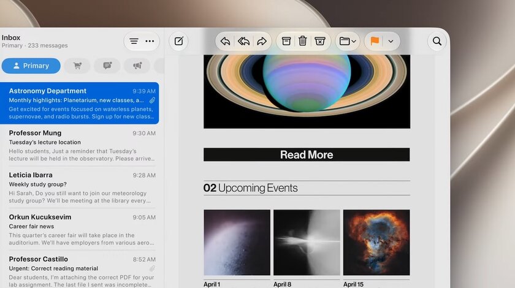Flag the message with orange flag
The image size is (515, 288).
click(375, 41)
